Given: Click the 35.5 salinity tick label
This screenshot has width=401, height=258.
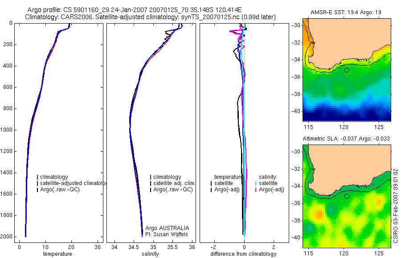Looking at the screenshot, I should click(x=172, y=247).
